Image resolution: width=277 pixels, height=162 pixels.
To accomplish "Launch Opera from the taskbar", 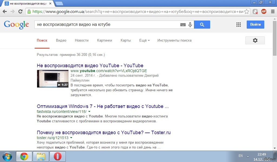I will click(58, 156).
